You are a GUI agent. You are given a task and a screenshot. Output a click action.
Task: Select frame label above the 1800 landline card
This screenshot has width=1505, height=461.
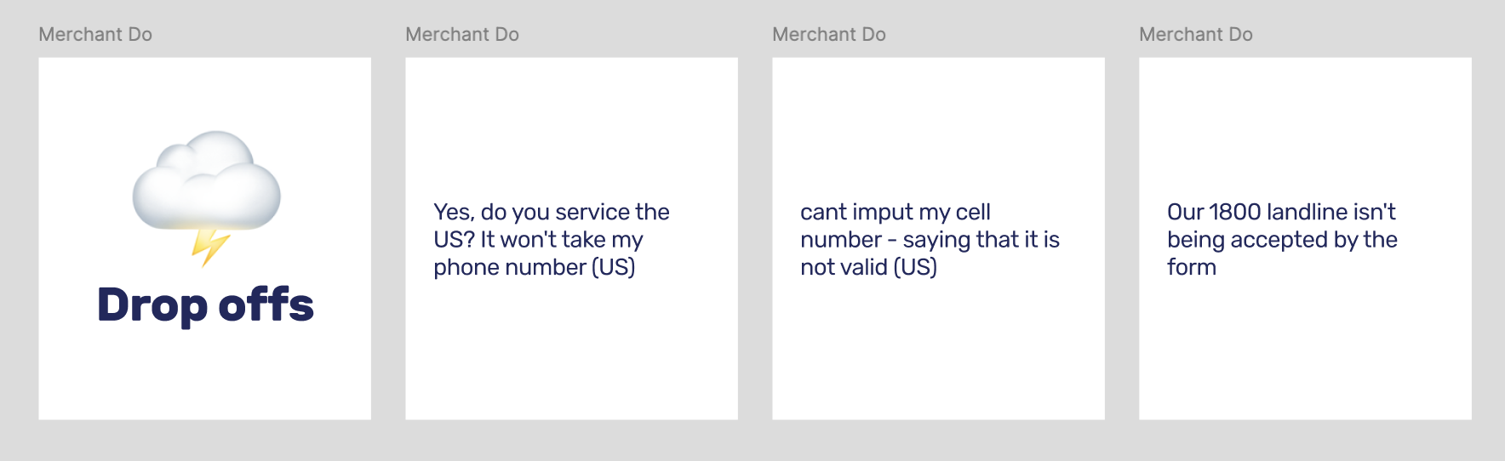(x=1196, y=35)
